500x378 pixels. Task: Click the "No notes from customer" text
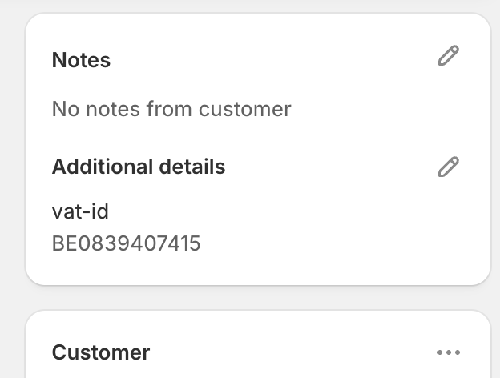click(x=171, y=108)
